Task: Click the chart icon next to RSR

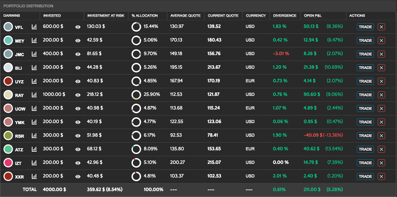Action: tap(34, 135)
